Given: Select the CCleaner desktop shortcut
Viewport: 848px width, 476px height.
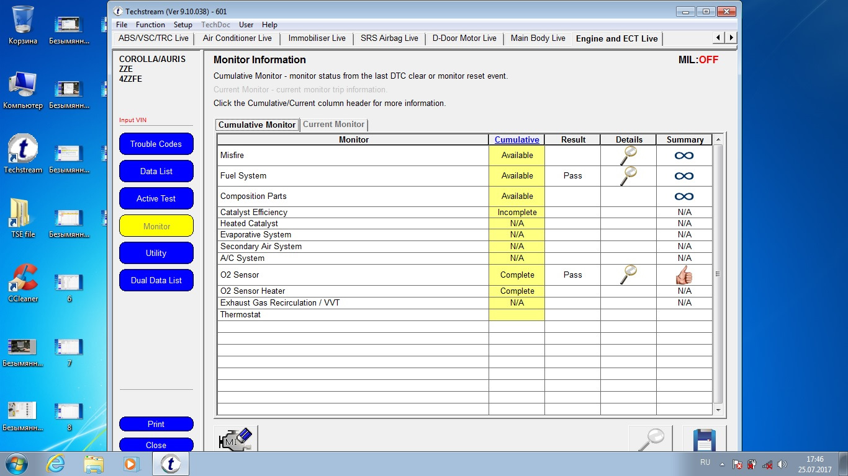Looking at the screenshot, I should (x=23, y=283).
